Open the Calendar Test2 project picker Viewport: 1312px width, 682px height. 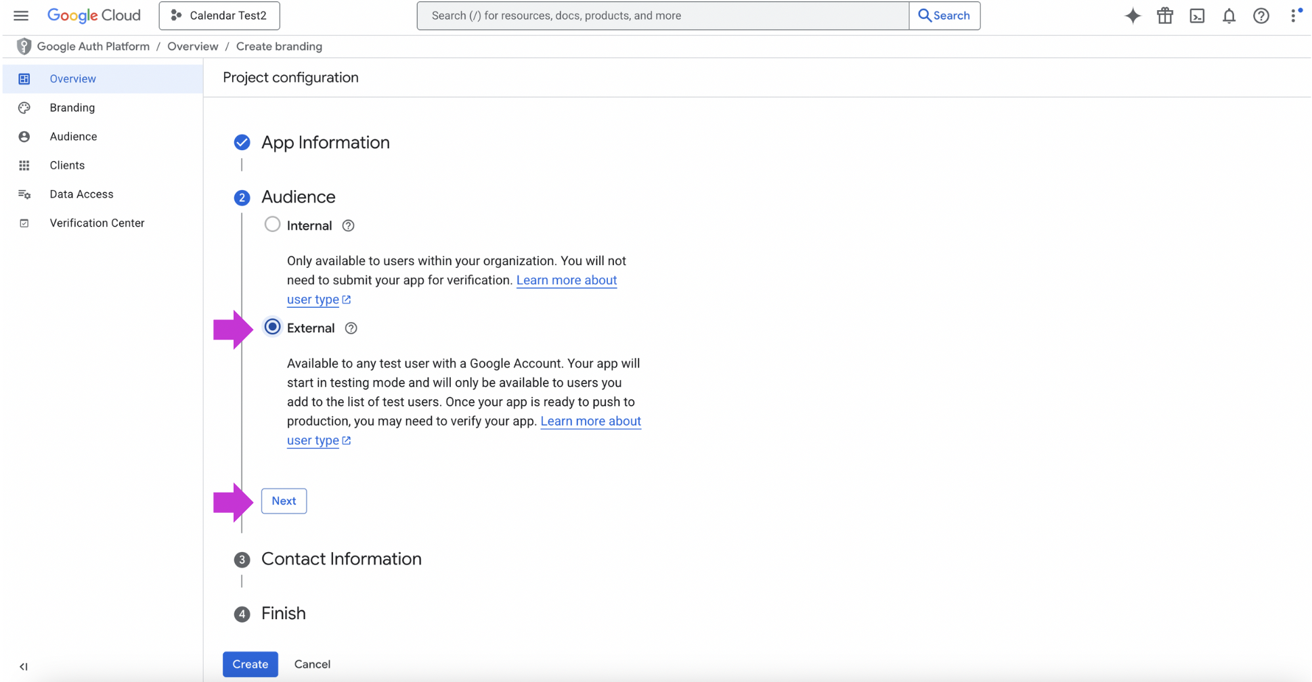pos(219,16)
